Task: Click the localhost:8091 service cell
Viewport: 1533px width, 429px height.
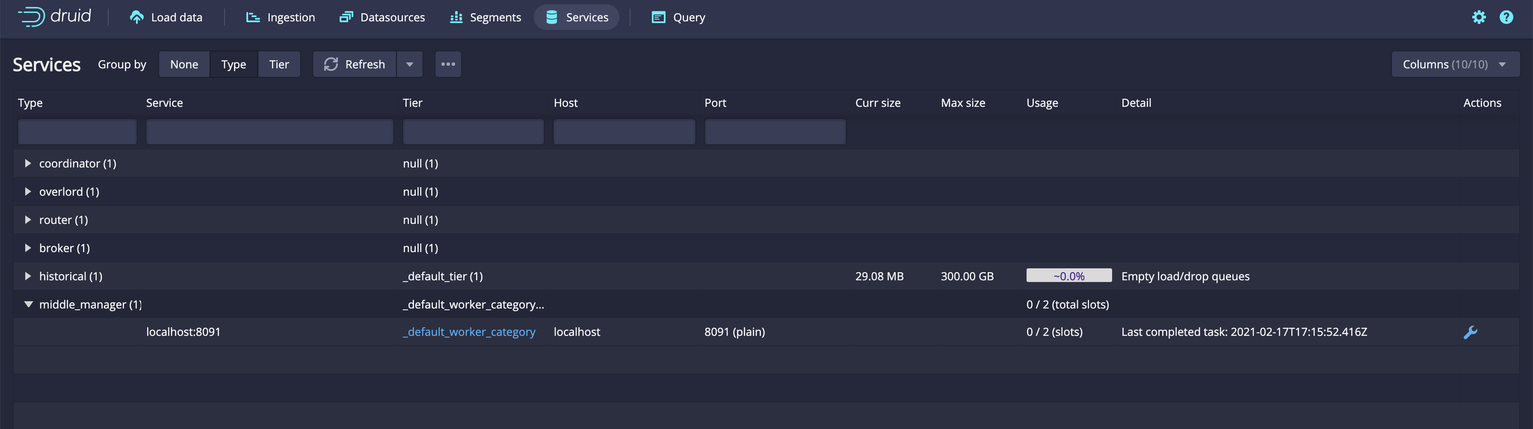Action: point(183,332)
